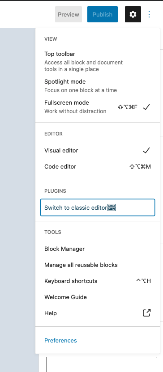
Task: Open settings sidebar with gear icon
Action: pos(133,14)
